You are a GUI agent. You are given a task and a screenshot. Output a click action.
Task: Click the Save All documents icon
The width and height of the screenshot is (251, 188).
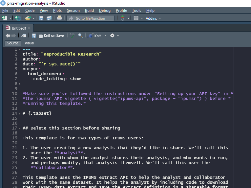click(x=49, y=18)
